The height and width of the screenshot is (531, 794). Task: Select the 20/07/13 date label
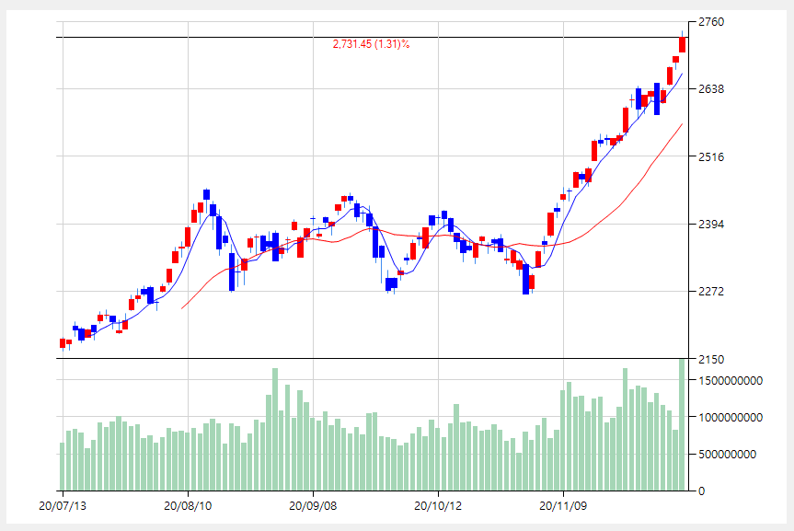click(x=63, y=505)
